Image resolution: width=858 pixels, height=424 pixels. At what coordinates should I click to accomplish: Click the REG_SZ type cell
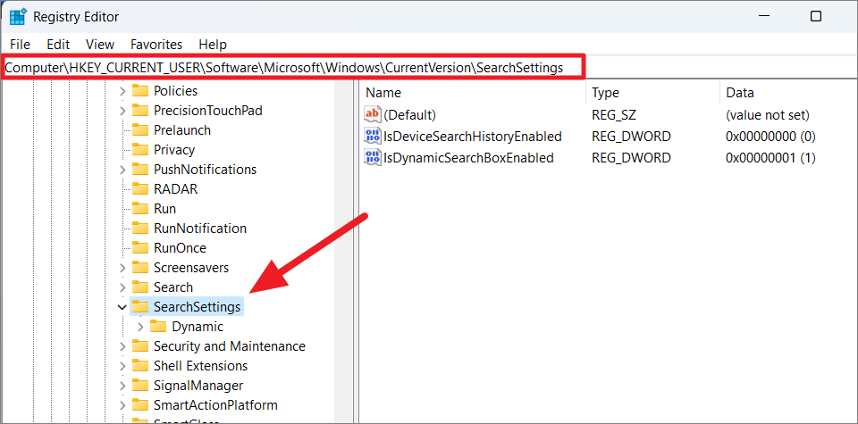[x=614, y=115]
